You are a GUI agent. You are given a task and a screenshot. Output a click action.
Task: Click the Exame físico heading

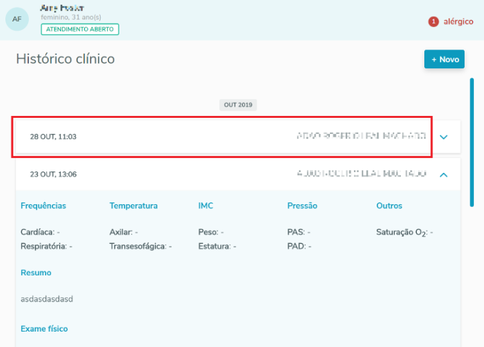[44, 329]
